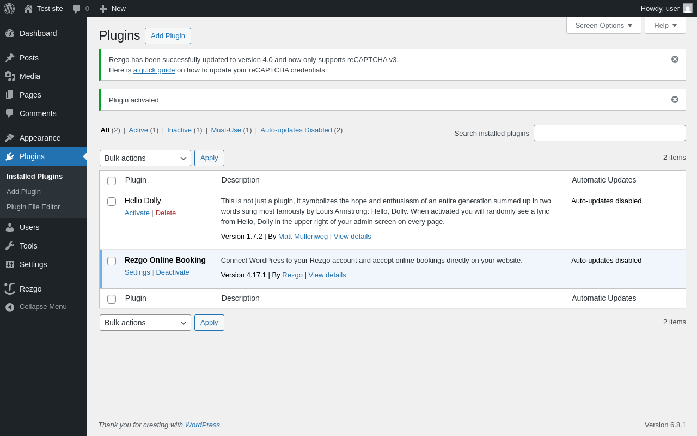697x436 pixels.
Task: Filter by Active plugins tab
Action: point(138,130)
